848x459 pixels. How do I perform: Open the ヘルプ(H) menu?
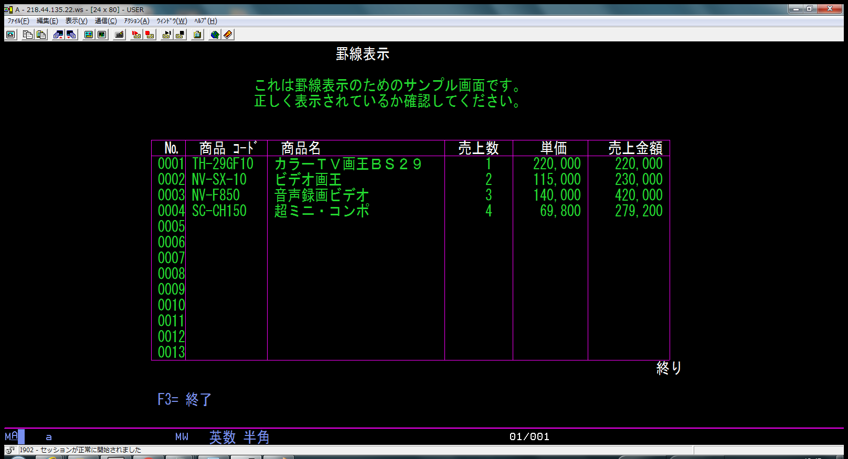click(205, 21)
